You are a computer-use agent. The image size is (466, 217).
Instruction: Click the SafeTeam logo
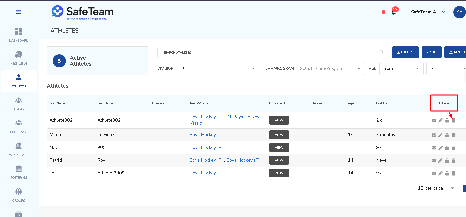tap(82, 12)
